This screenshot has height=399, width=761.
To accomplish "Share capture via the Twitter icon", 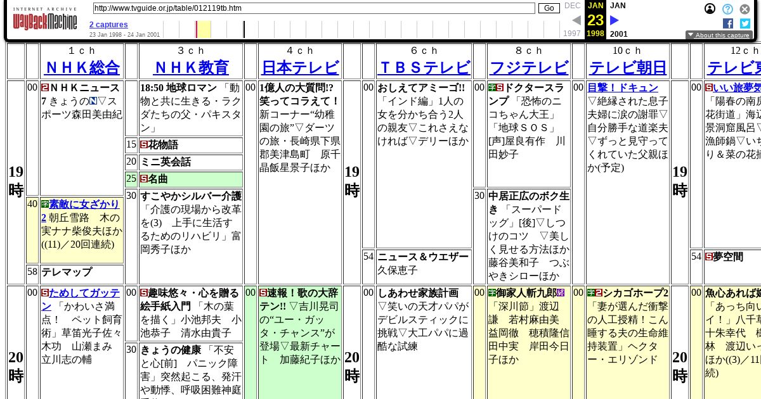I will [x=745, y=23].
